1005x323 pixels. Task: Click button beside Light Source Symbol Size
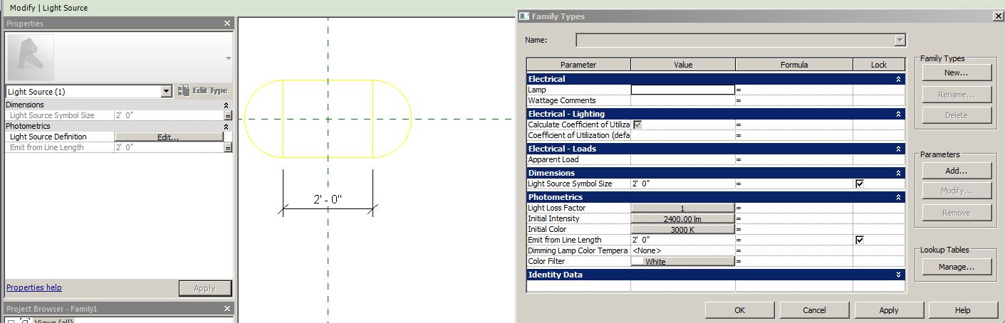pyautogui.click(x=228, y=115)
